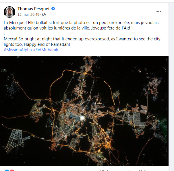Open the post timestamp 12 mai, 20:49
Viewport: 174px width, 171px height.
pos(29,14)
